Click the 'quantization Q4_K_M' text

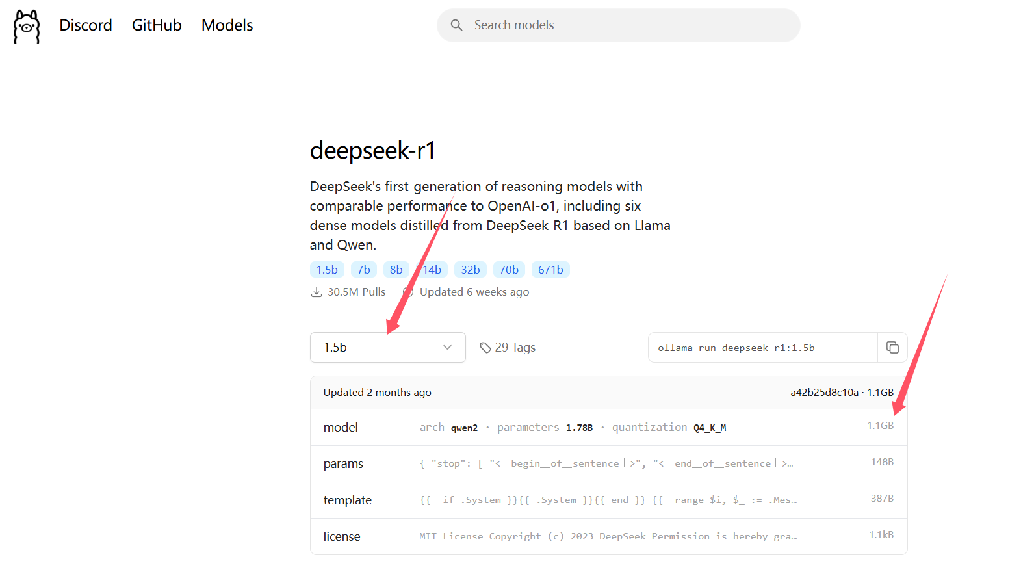click(x=669, y=427)
